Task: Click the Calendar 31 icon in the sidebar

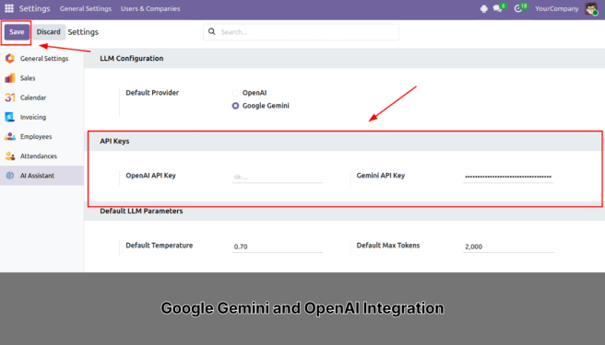Action: click(x=10, y=98)
